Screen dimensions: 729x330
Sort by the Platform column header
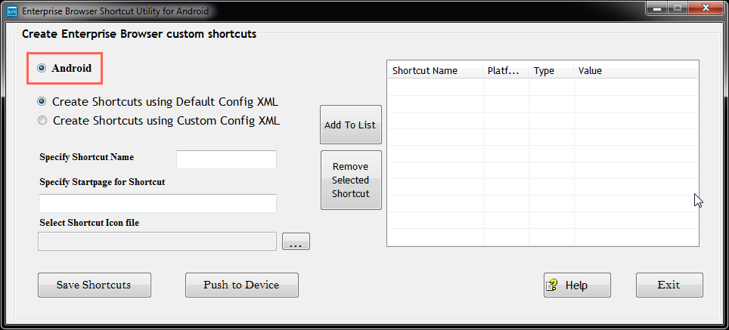click(505, 71)
